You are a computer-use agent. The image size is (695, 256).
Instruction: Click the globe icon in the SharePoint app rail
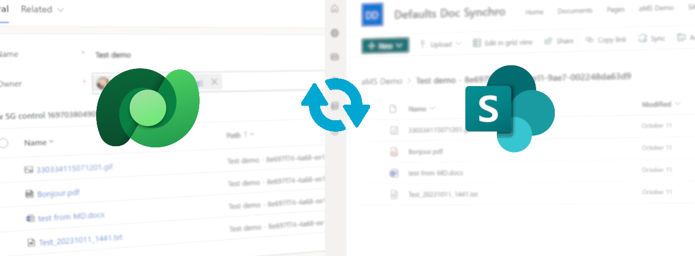[334, 34]
